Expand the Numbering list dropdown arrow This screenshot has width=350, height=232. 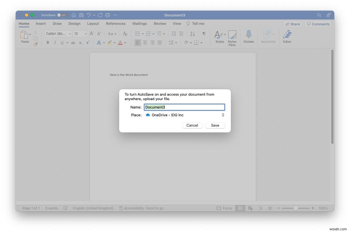click(x=153, y=34)
